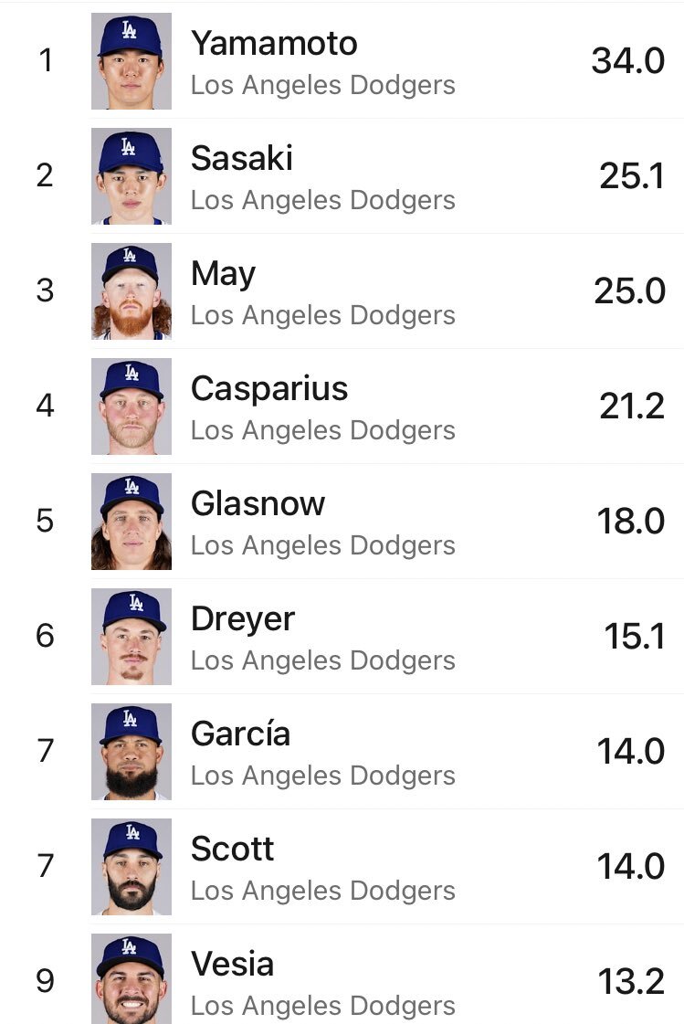Open the Dreyer player name
684x1024 pixels.
[x=243, y=619]
